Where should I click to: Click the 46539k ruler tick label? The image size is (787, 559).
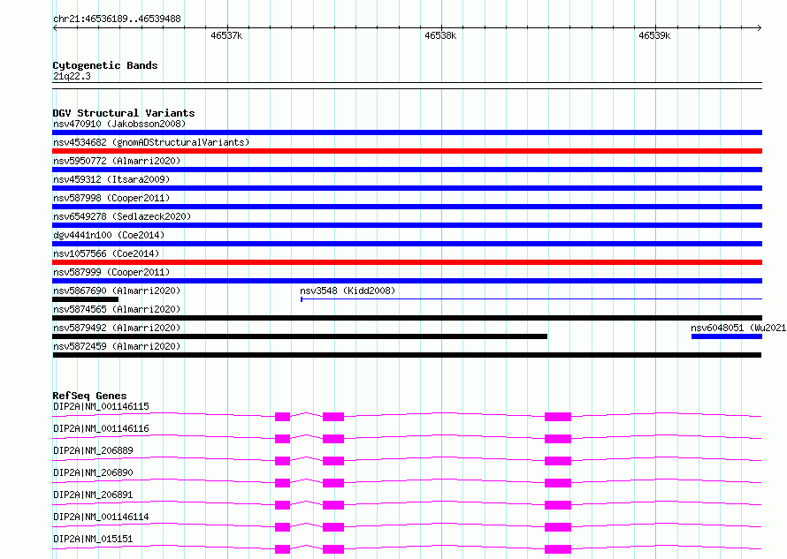click(x=654, y=35)
